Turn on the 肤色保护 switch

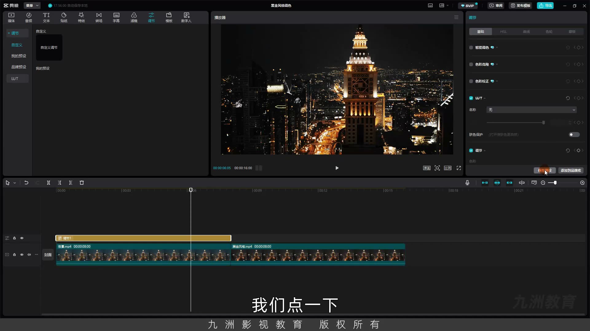[574, 135]
